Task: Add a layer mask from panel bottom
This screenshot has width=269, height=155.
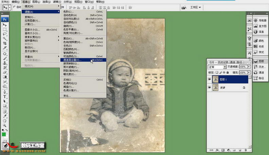Action: [223, 150]
